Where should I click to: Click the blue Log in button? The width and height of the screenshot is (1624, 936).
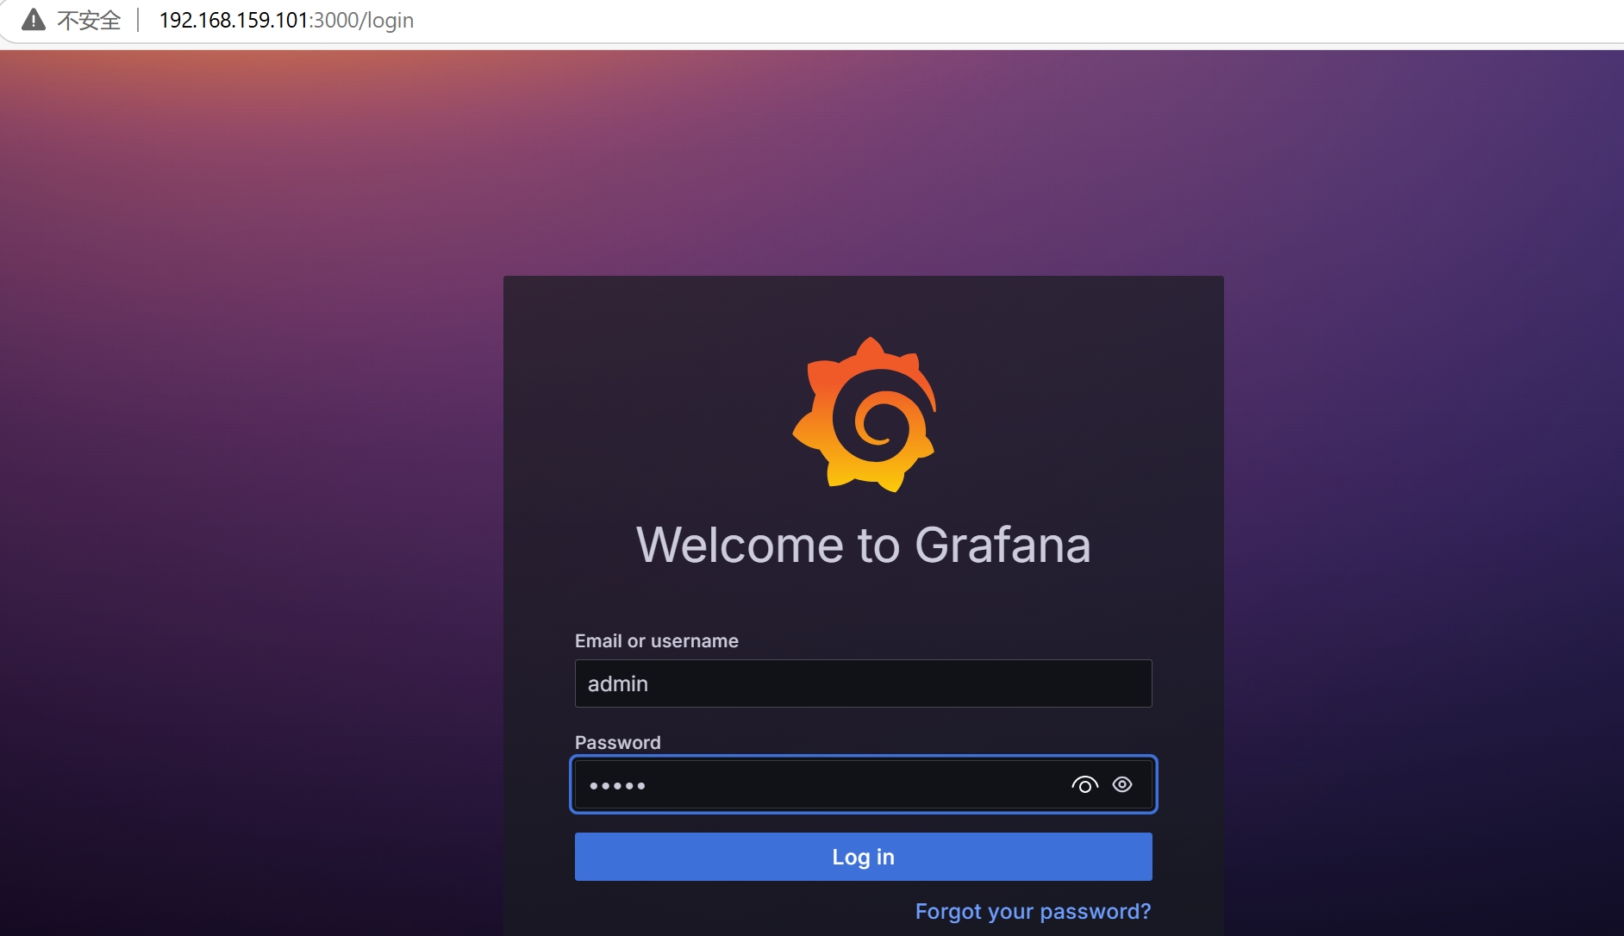pyautogui.click(x=864, y=857)
